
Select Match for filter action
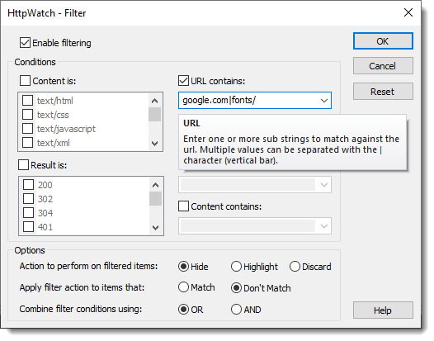[183, 287]
